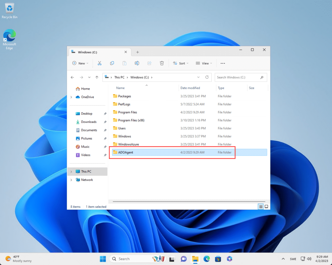Open Microsoft Store on the taskbar
Image resolution: width=332 pixels, height=265 pixels.
coord(218,259)
